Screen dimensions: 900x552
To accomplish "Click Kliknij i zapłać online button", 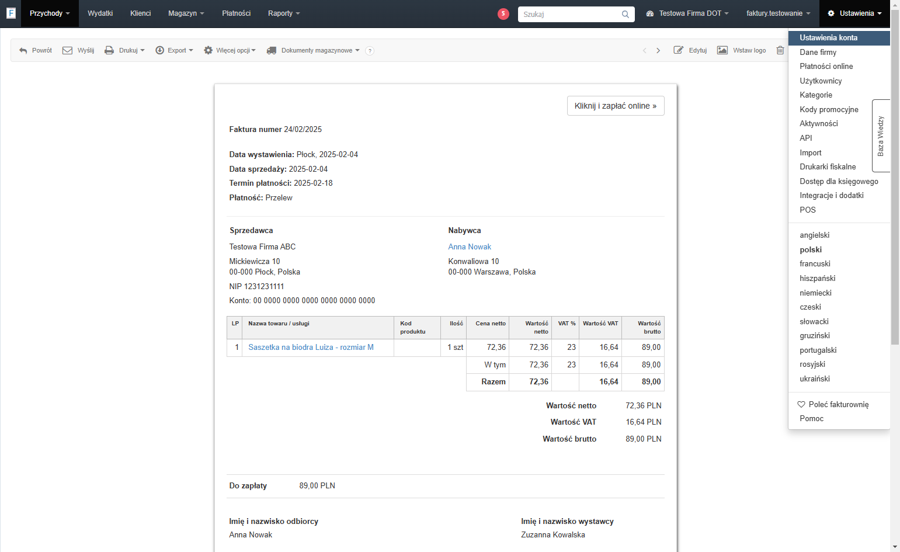I will 616,106.
